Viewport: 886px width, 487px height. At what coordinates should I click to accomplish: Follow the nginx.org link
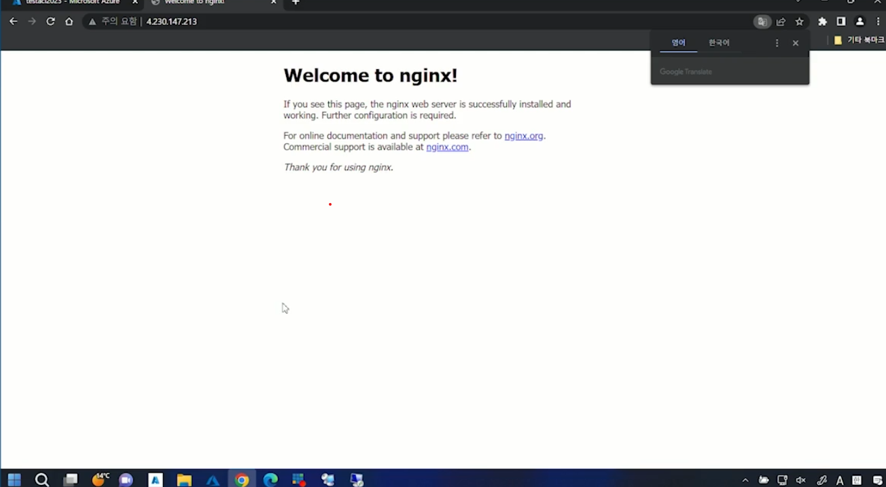[x=524, y=136]
